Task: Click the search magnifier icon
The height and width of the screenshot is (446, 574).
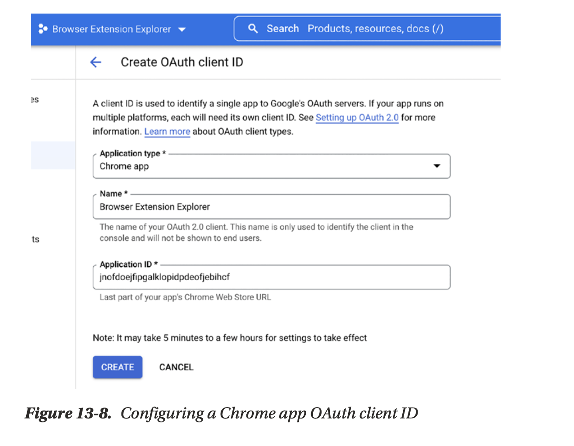Action: click(252, 28)
